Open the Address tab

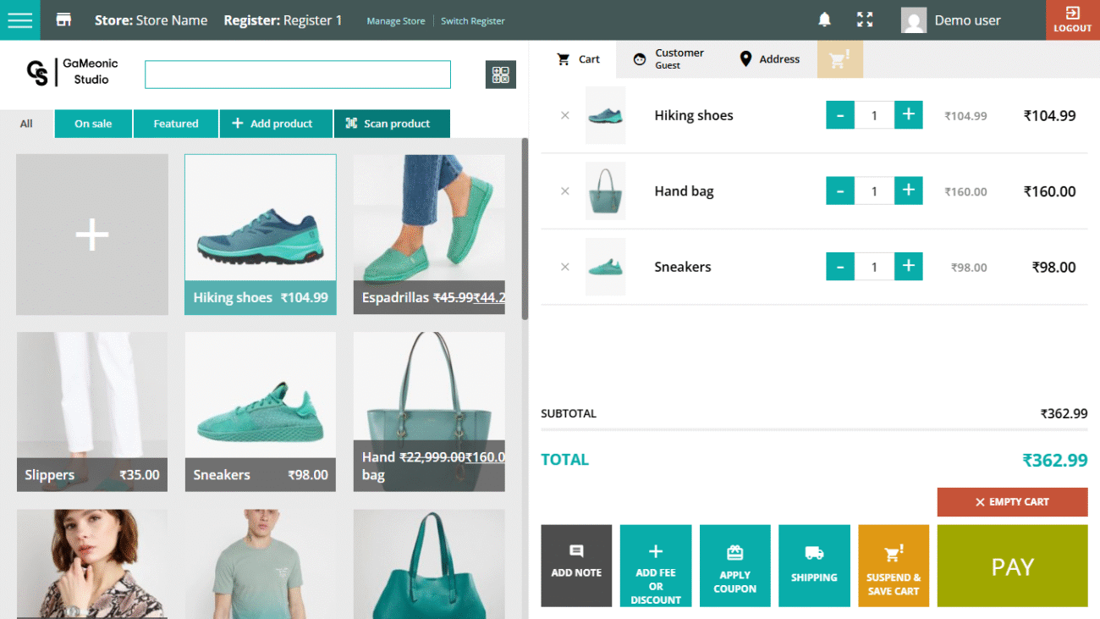pos(769,59)
